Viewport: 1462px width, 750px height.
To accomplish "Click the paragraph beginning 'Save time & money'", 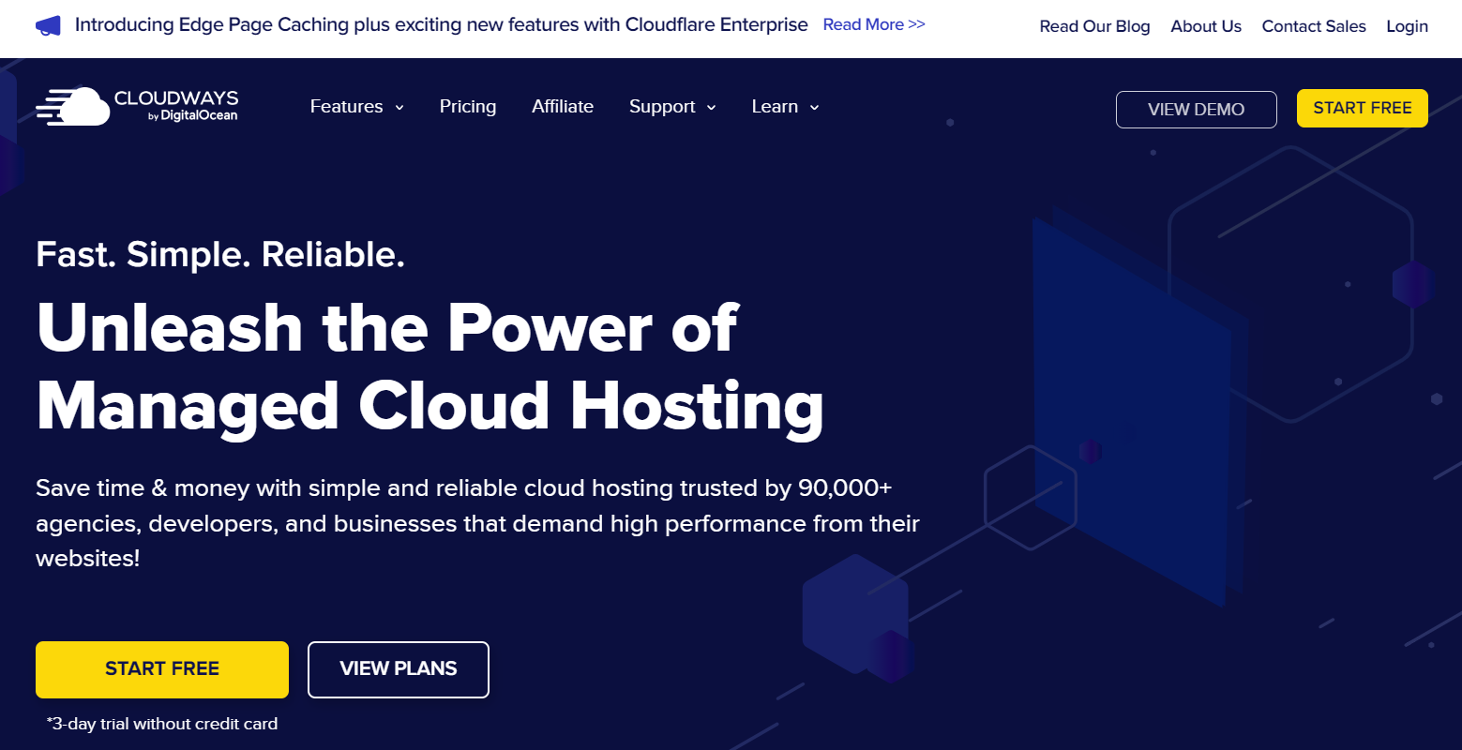I will (478, 523).
